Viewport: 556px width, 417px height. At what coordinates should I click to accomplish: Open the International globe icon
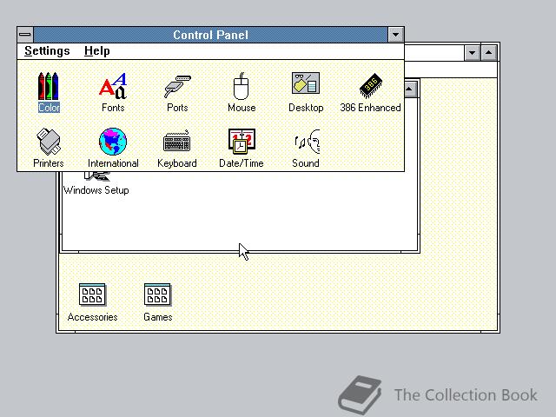[113, 142]
